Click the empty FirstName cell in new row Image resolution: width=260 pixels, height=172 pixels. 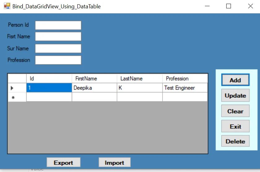(94, 97)
